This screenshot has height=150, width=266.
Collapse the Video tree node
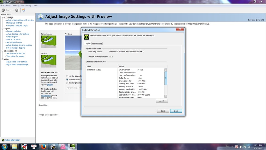(x=2, y=59)
